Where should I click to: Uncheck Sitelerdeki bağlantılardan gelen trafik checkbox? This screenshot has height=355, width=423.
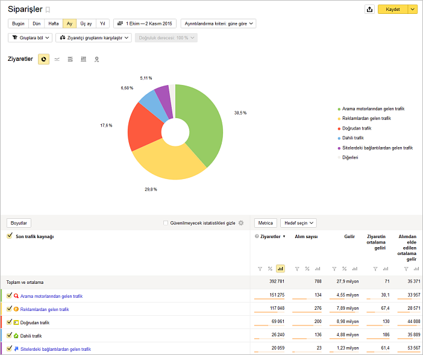(10, 348)
